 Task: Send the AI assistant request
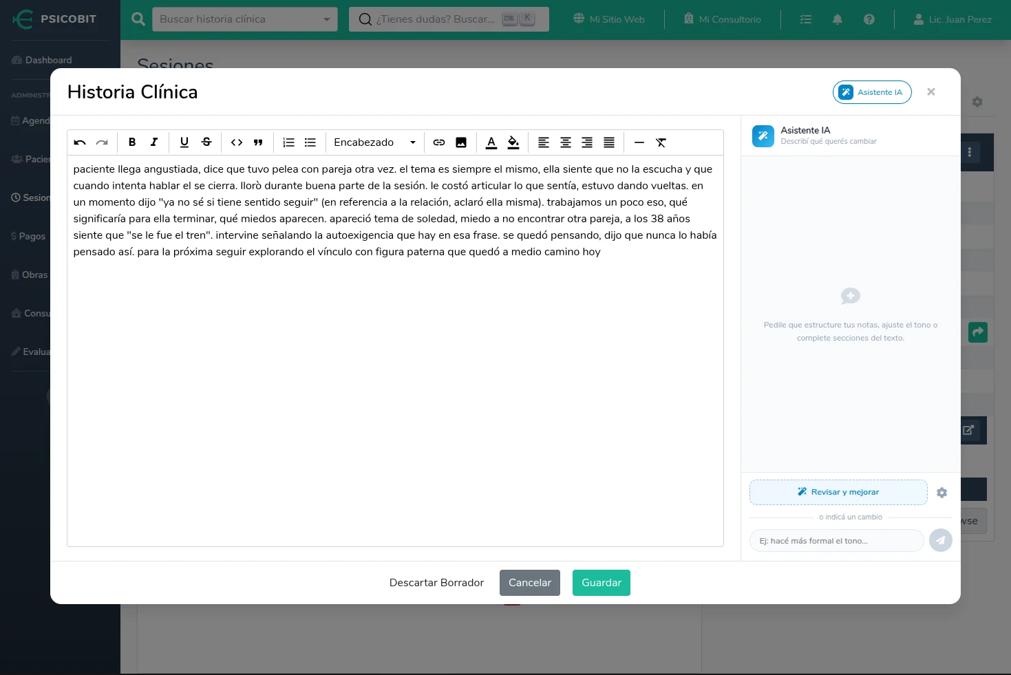[x=941, y=540]
